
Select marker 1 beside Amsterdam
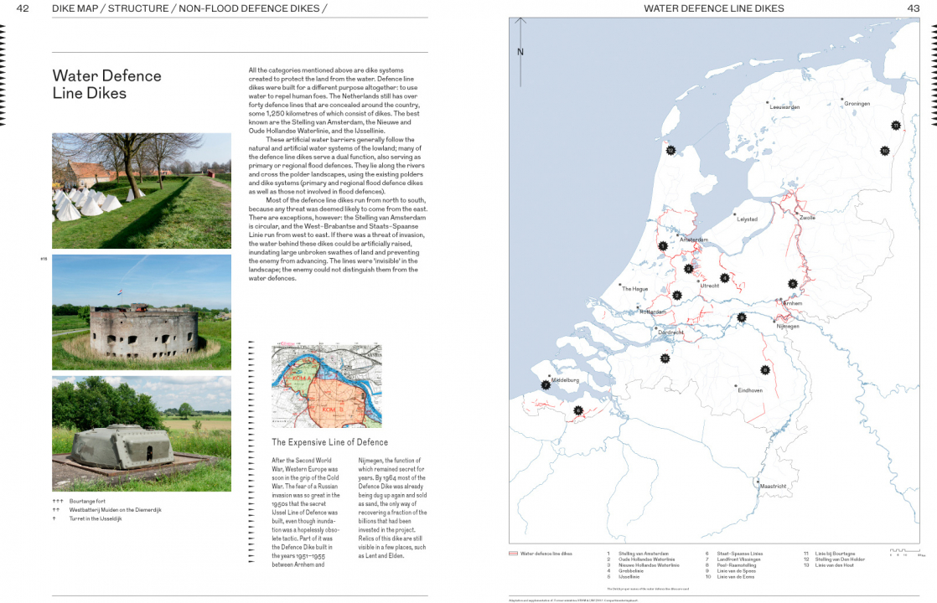click(662, 246)
